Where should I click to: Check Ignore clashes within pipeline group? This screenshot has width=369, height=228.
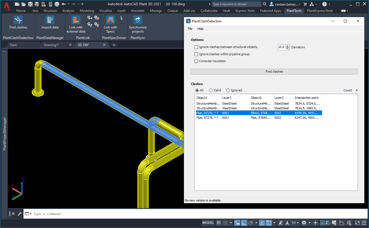(x=196, y=54)
